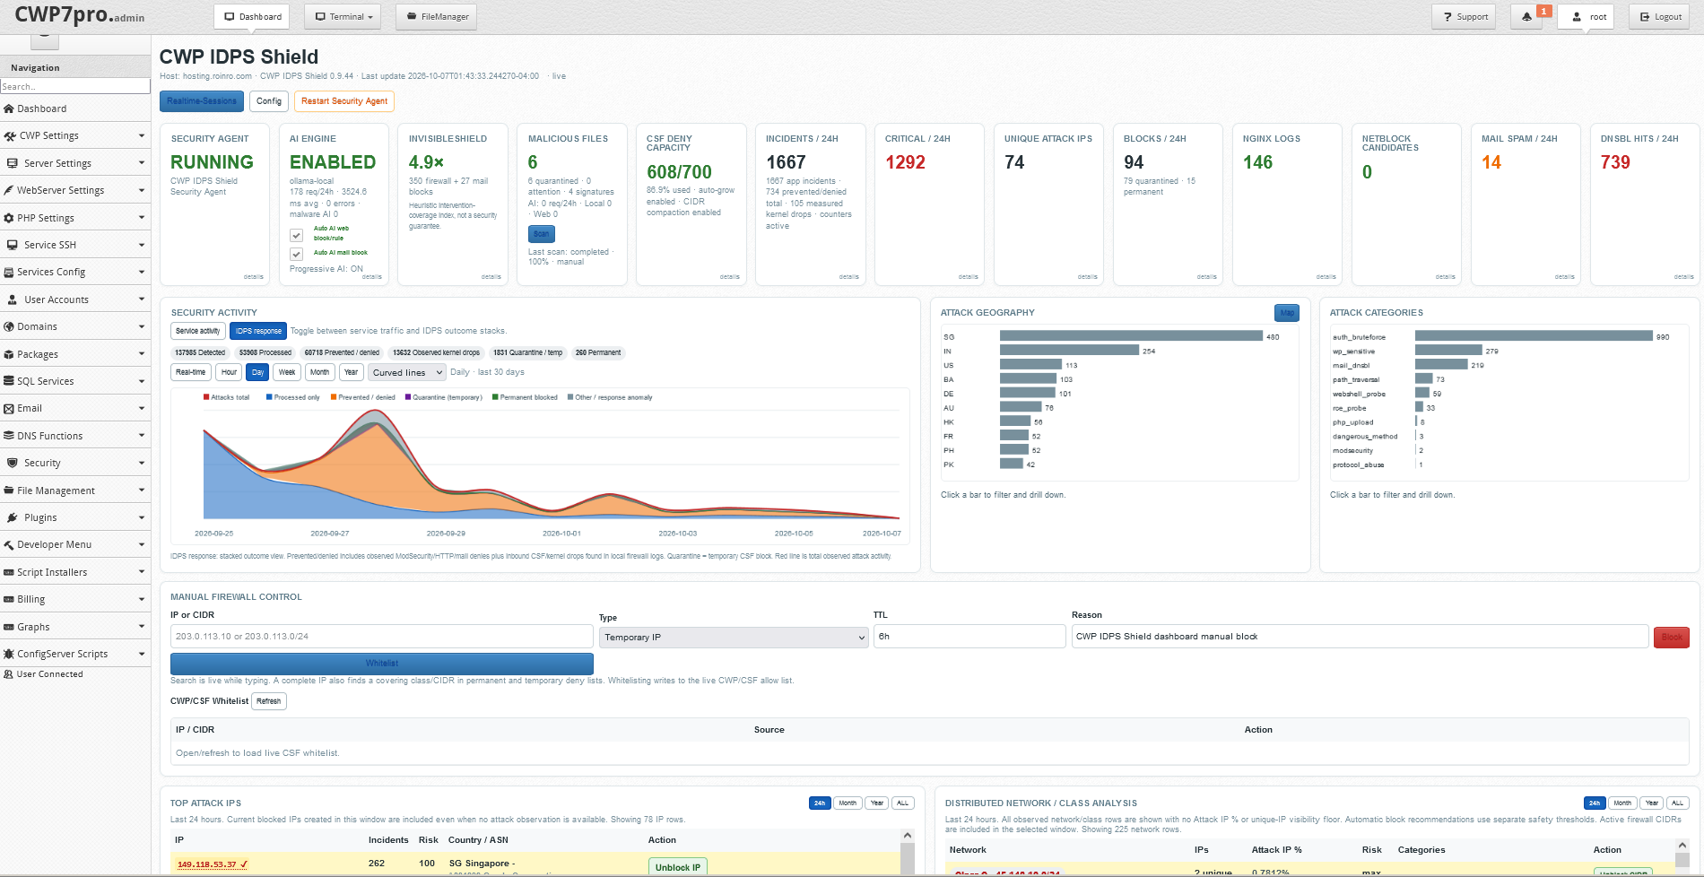This screenshot has height=877, width=1704.
Task: Open the FileManager top bar item
Action: tap(437, 17)
